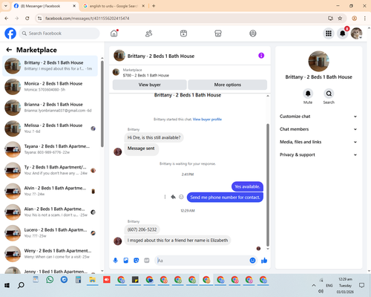Open the Calculator from the taskbar
This screenshot has height=297, width=371.
(x=78, y=280)
